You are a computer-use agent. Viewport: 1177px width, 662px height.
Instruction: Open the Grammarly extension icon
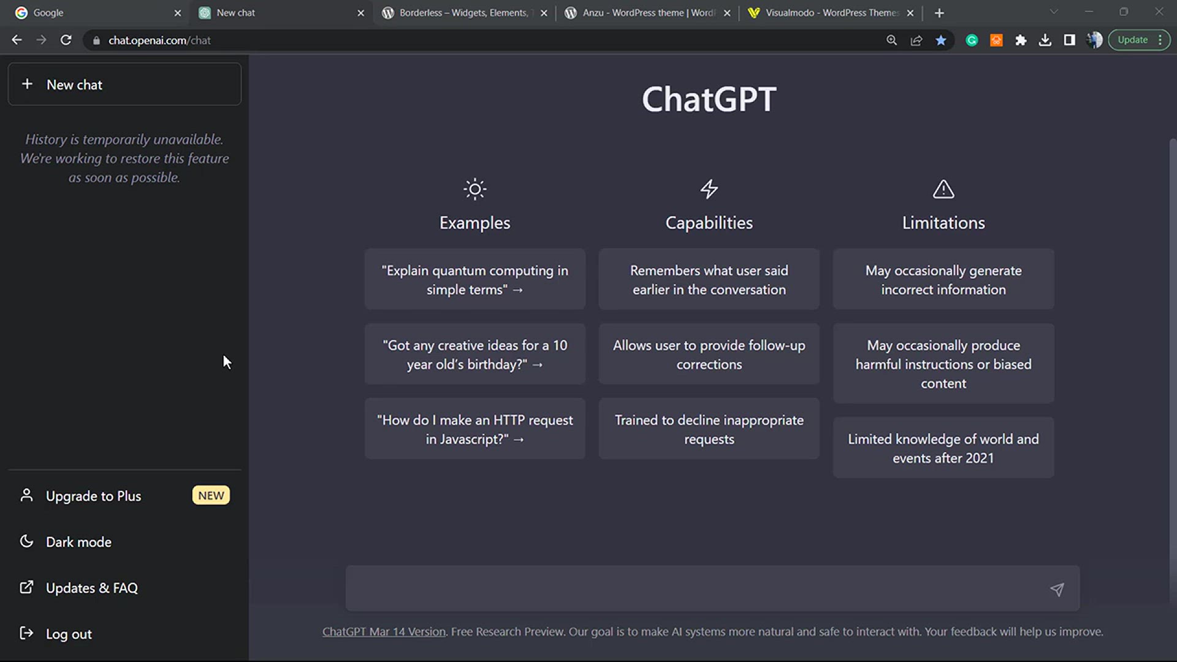point(972,40)
